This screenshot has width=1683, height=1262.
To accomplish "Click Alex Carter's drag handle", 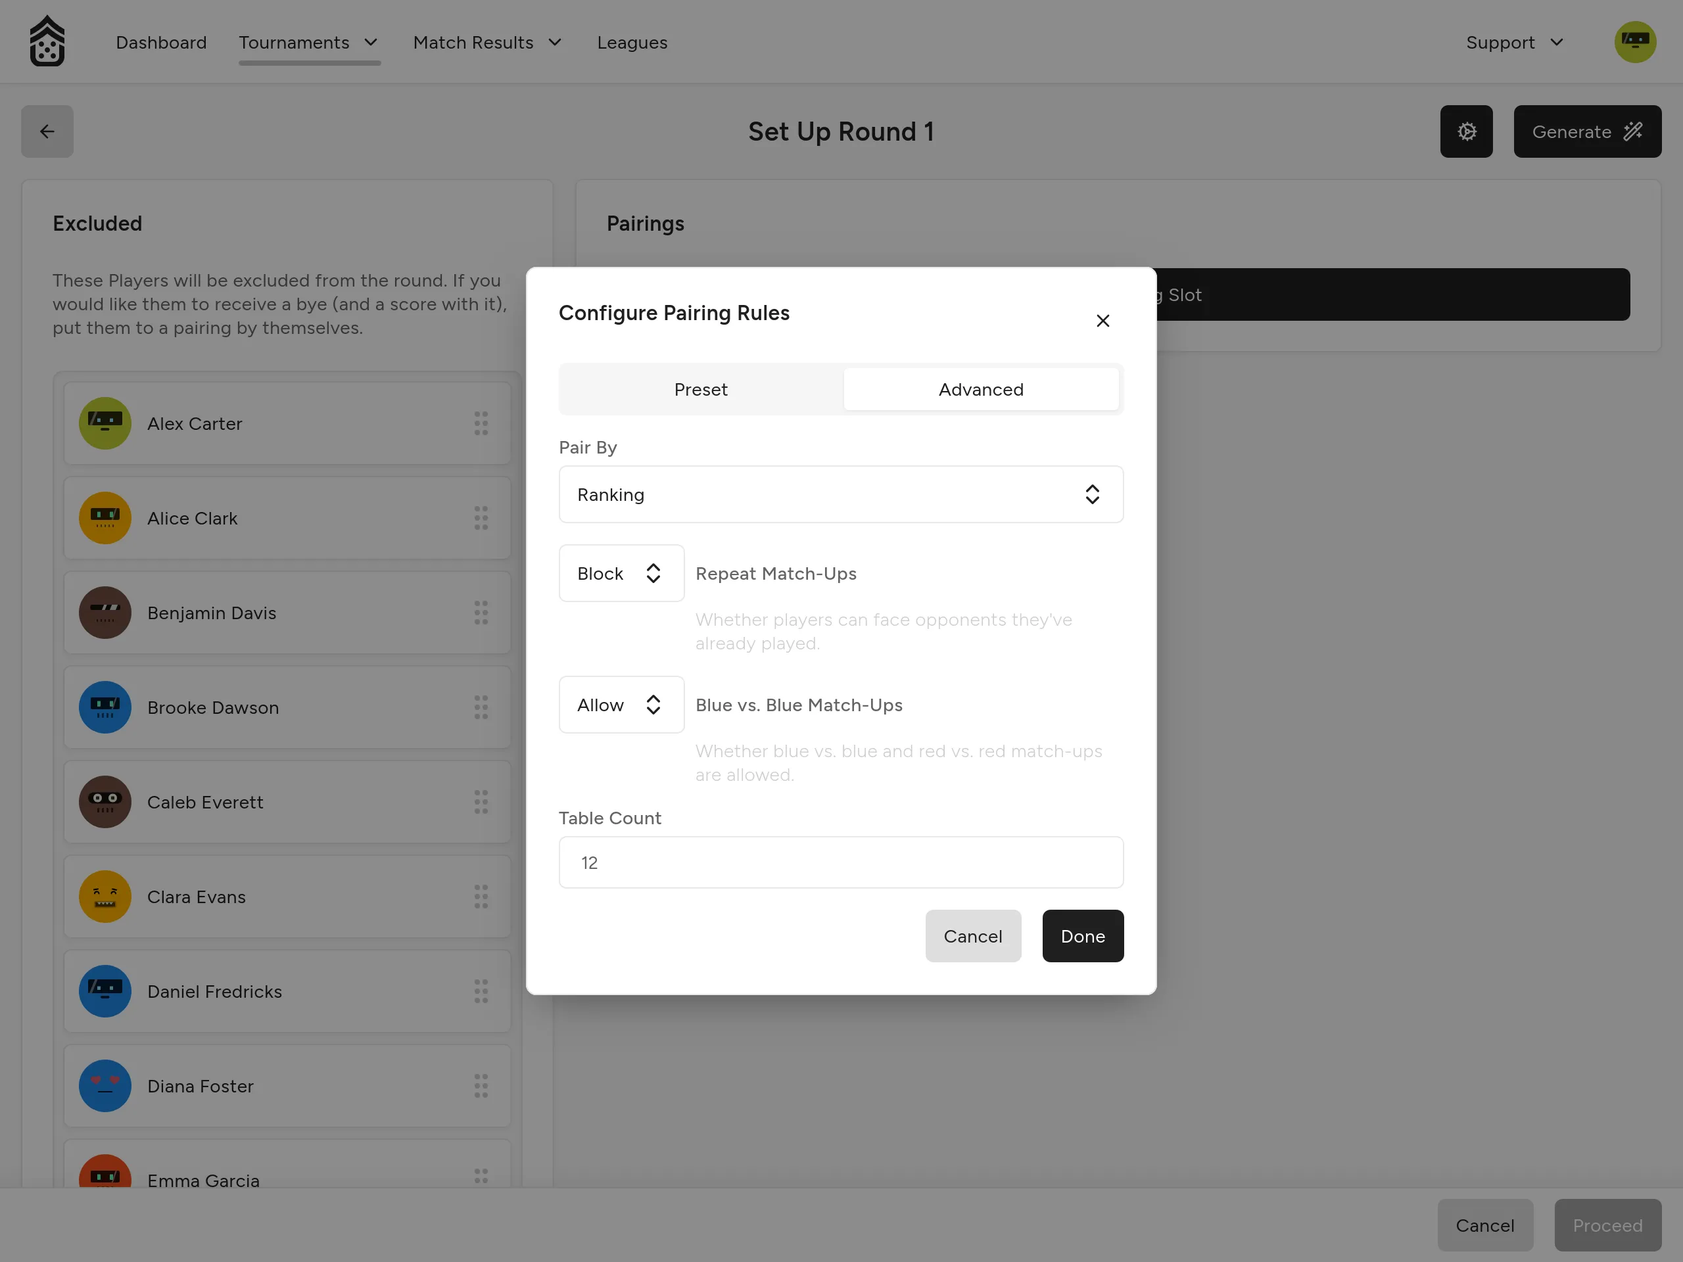I will [481, 424].
